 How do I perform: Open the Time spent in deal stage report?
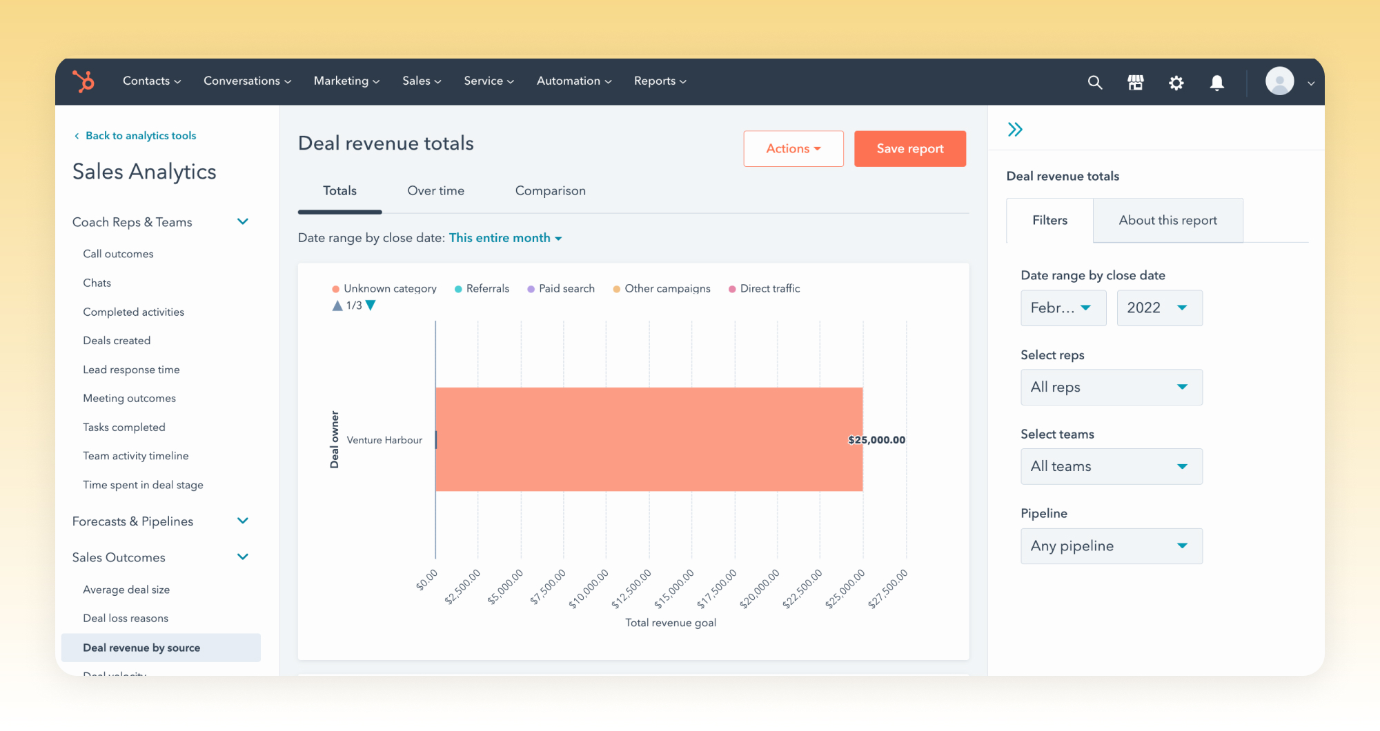coord(143,485)
